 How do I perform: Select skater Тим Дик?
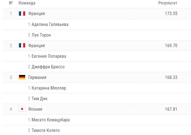point(40,98)
